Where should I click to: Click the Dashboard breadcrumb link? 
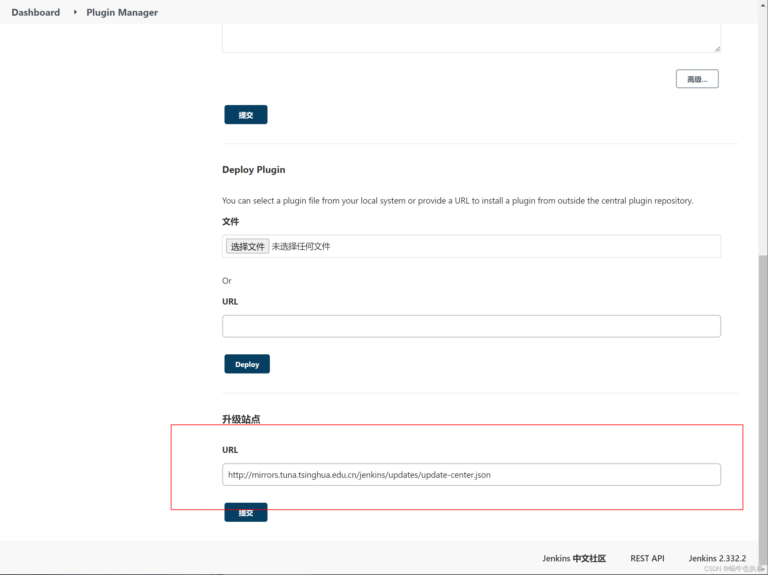coord(35,13)
